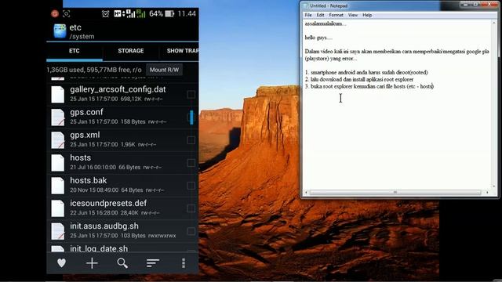
Task: Tap the /system path under etc
Action: click(x=82, y=37)
